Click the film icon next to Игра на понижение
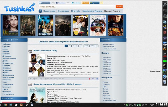Image resolution: width=168 pixels, height=107 pixels. click(x=30, y=51)
